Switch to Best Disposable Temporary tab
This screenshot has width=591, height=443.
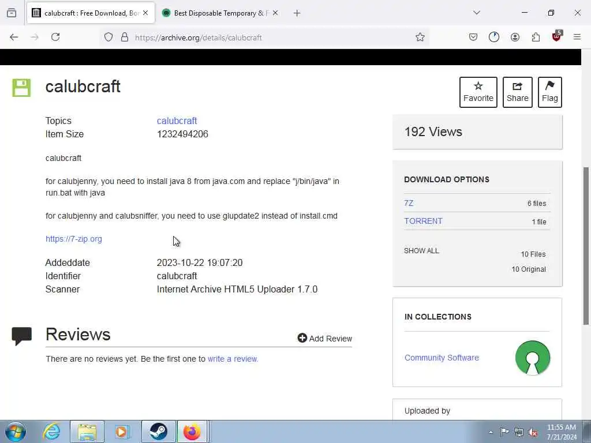tap(220, 13)
